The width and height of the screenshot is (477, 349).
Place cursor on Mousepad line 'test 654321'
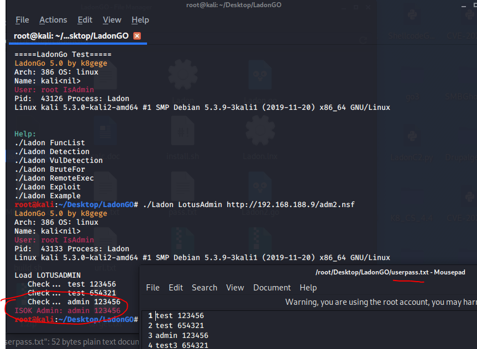pos(180,326)
